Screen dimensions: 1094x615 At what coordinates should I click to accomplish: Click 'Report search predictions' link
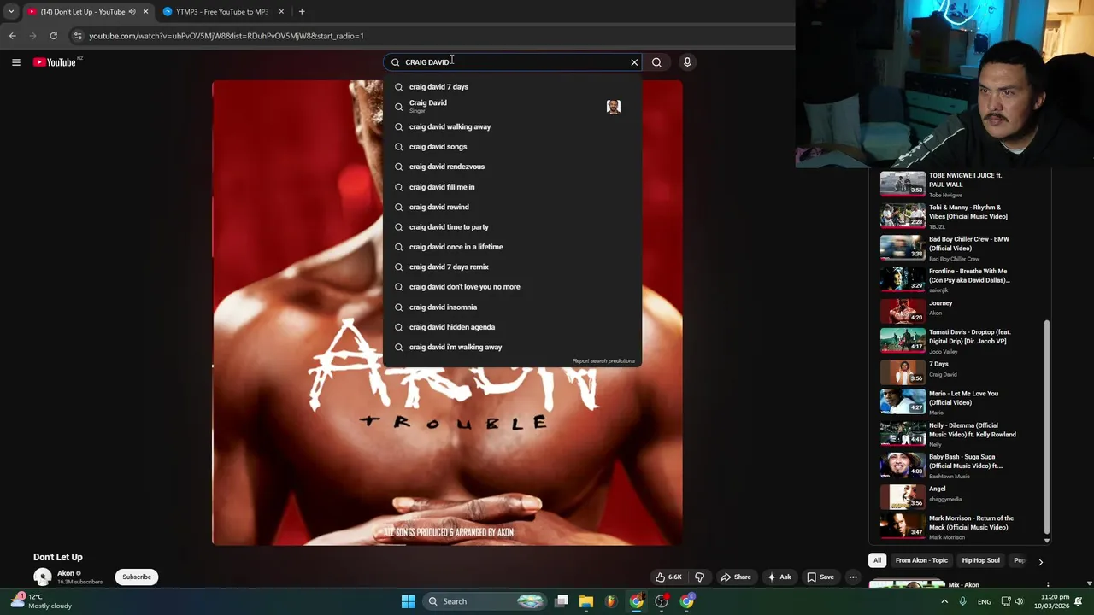(603, 361)
